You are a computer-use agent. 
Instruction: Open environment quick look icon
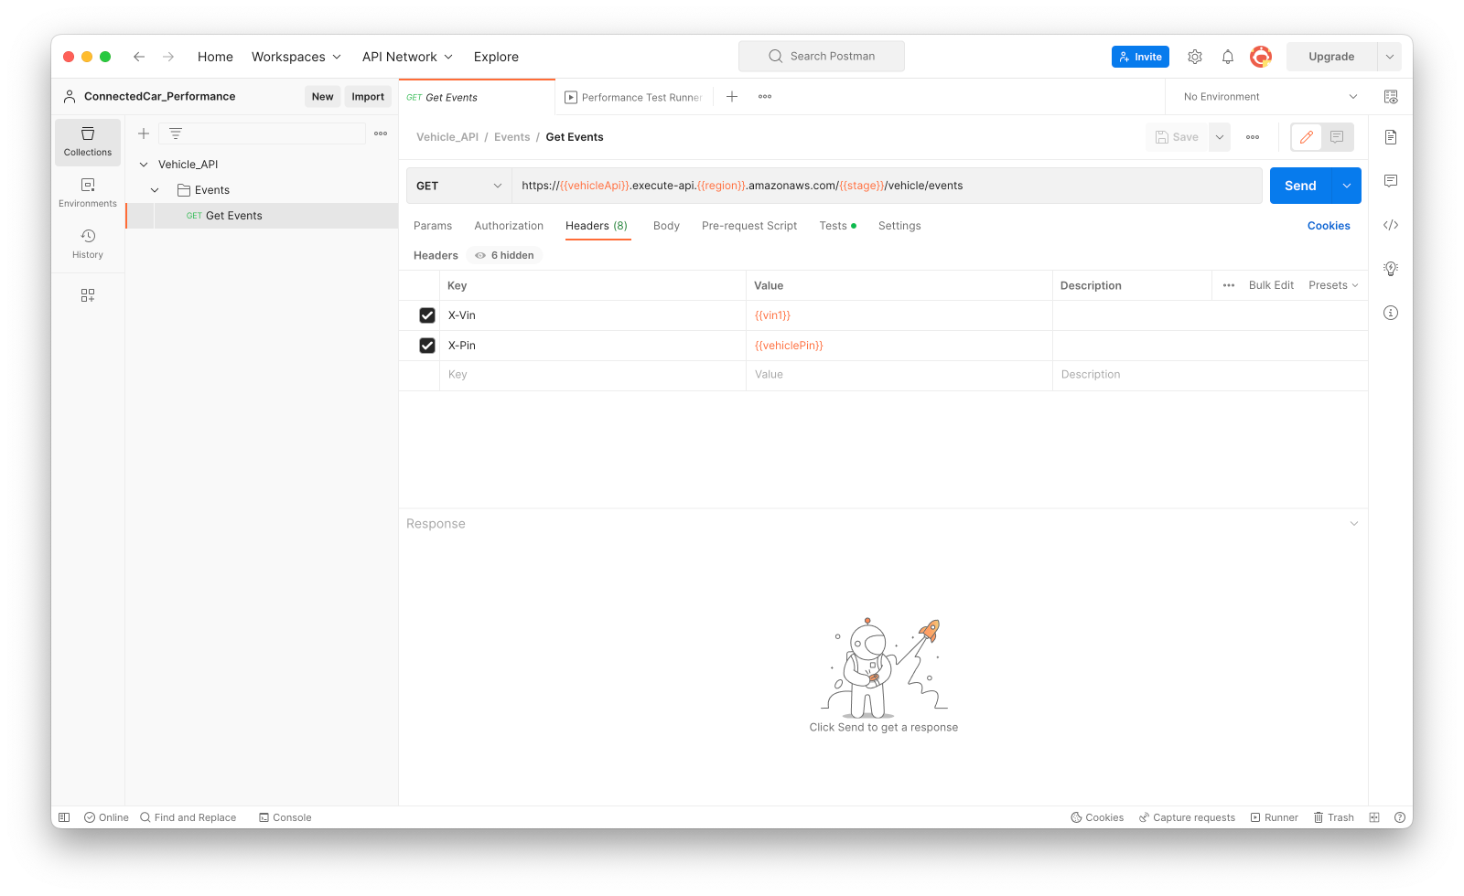point(1391,97)
